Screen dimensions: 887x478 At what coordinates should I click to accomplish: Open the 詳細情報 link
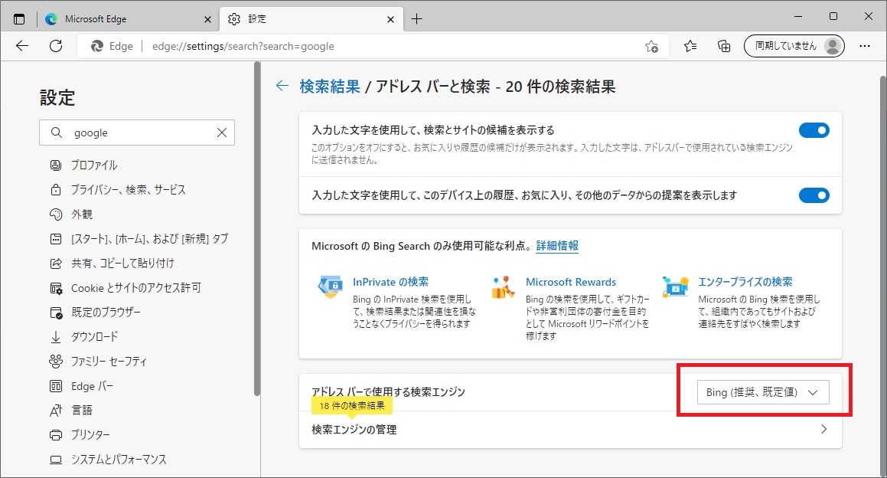(x=557, y=246)
